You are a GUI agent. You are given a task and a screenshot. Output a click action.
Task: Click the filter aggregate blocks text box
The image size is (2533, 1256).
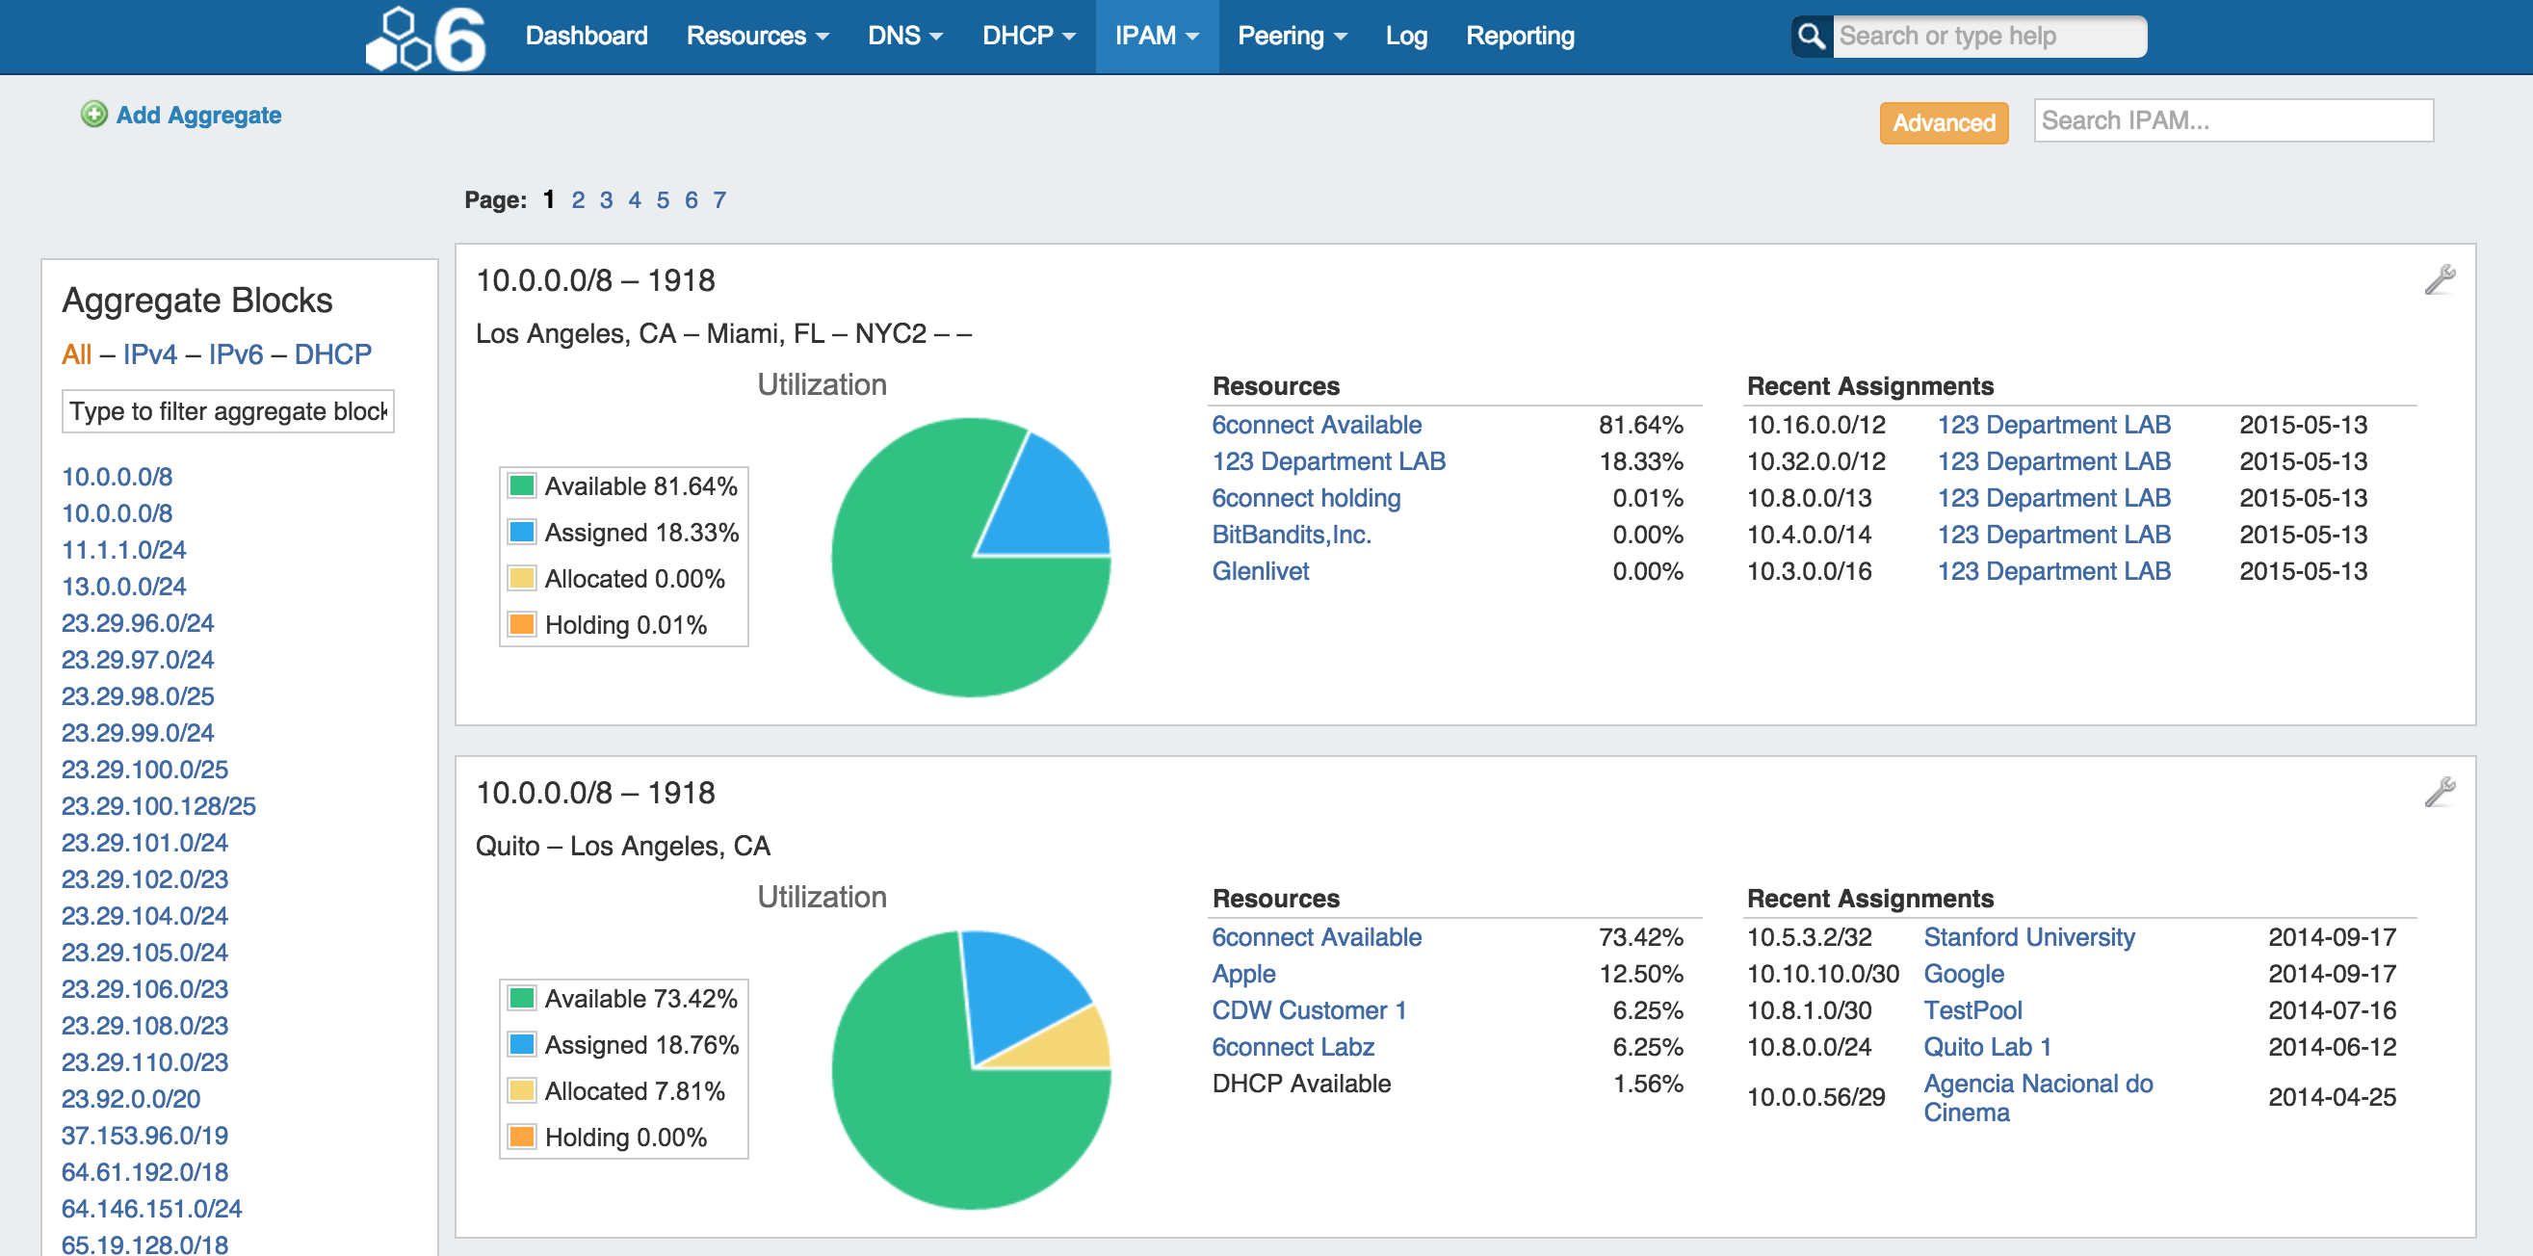pos(228,411)
